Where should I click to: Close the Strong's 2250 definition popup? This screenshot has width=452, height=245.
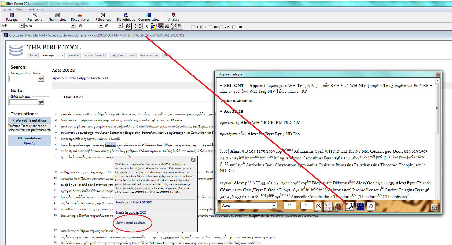(x=193, y=160)
